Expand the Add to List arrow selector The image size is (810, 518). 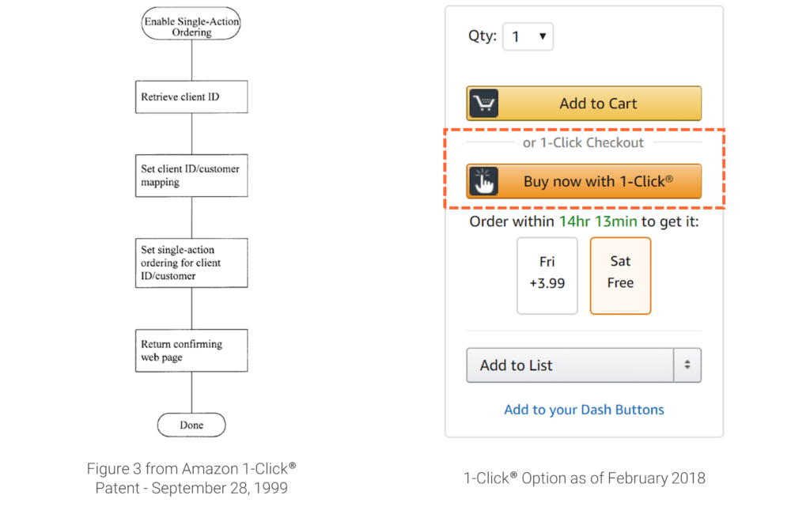687,365
